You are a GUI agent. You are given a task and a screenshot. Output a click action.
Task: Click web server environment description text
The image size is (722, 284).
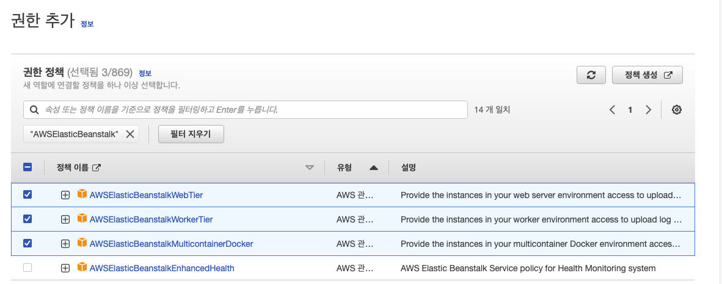[541, 195]
